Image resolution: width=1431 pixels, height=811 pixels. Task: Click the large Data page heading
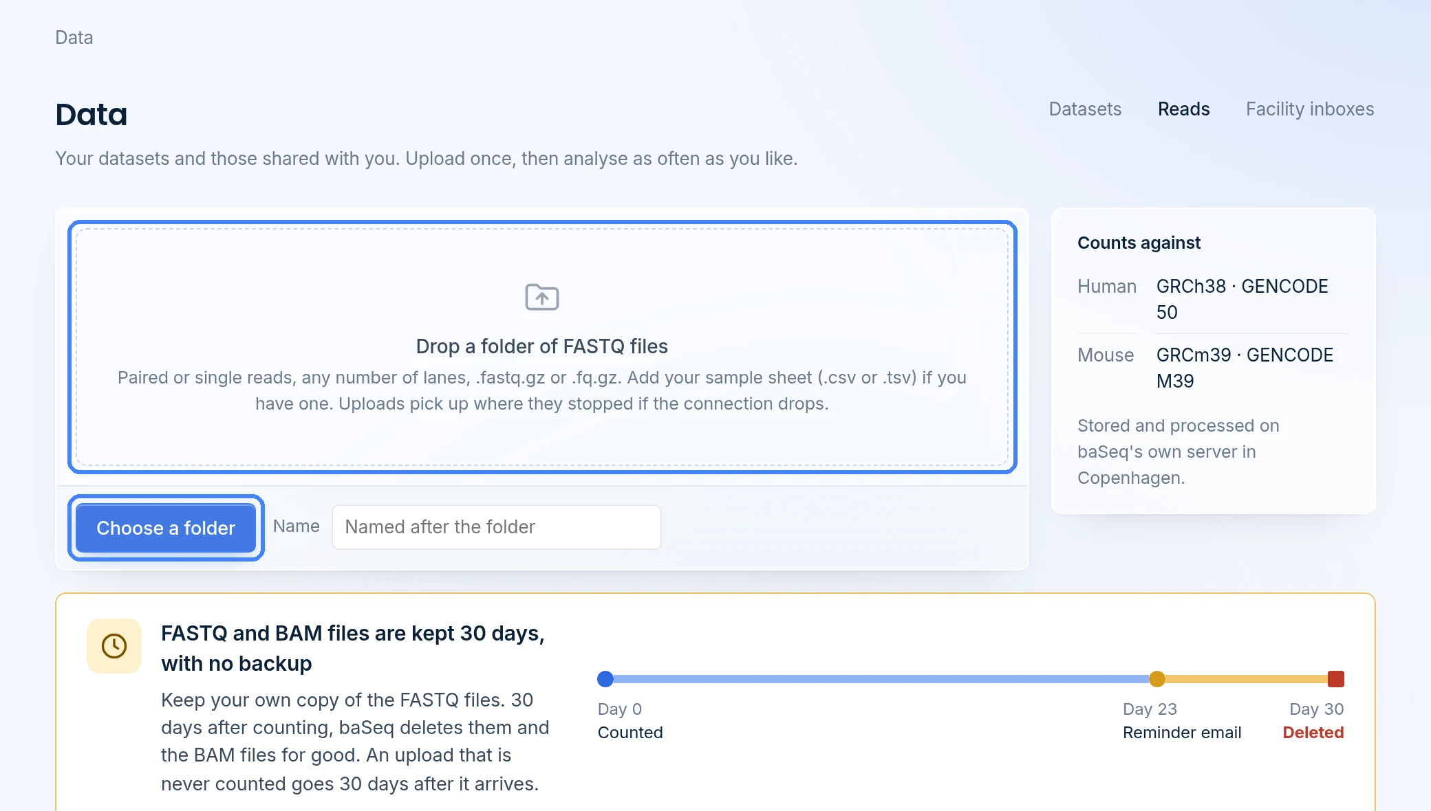92,114
